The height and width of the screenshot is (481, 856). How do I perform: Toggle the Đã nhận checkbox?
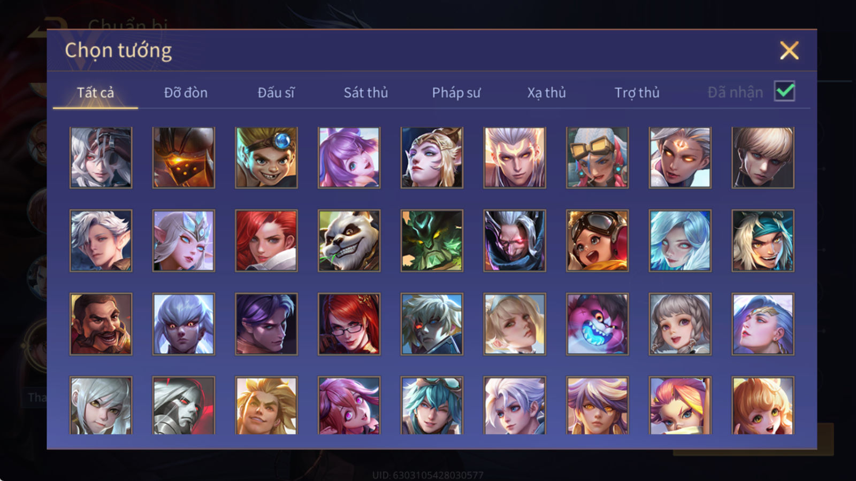pyautogui.click(x=784, y=91)
